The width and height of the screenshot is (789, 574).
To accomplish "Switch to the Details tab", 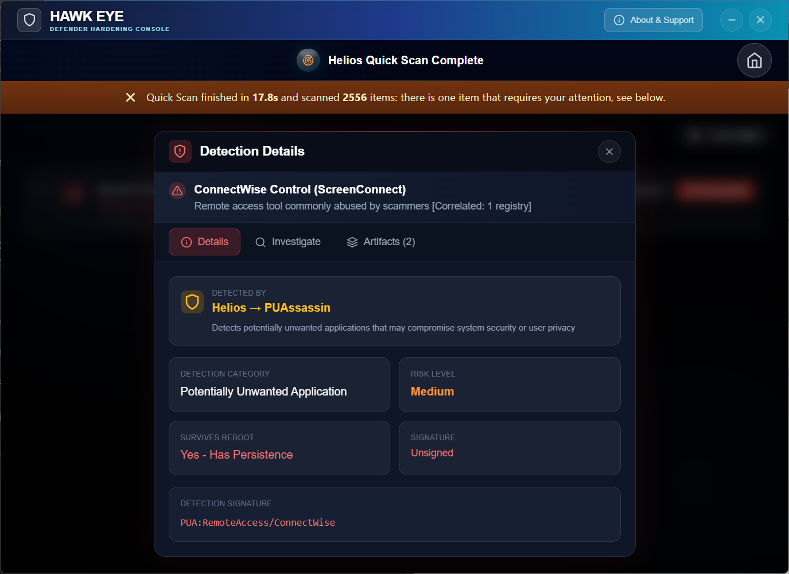I will click(x=204, y=242).
